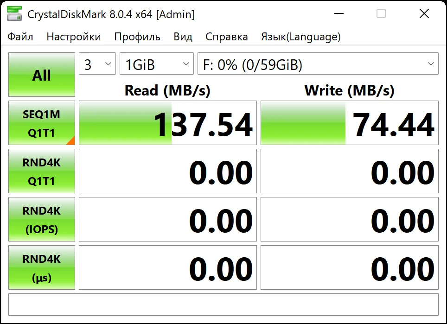The height and width of the screenshot is (324, 447).
Task: Click the CrystalDiskMark app icon in title bar
Action: click(x=14, y=14)
